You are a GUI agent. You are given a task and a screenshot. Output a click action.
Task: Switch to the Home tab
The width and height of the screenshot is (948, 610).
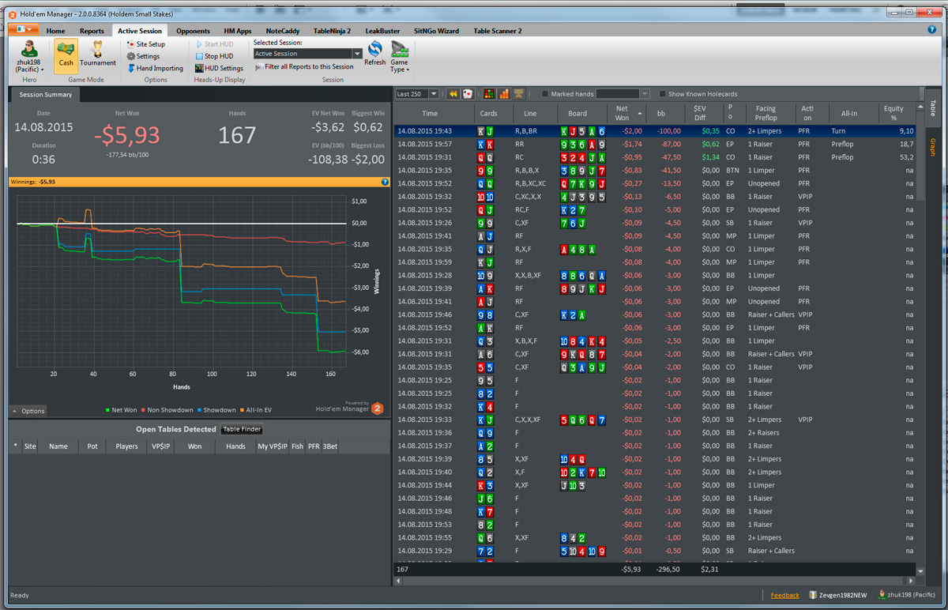coord(55,31)
